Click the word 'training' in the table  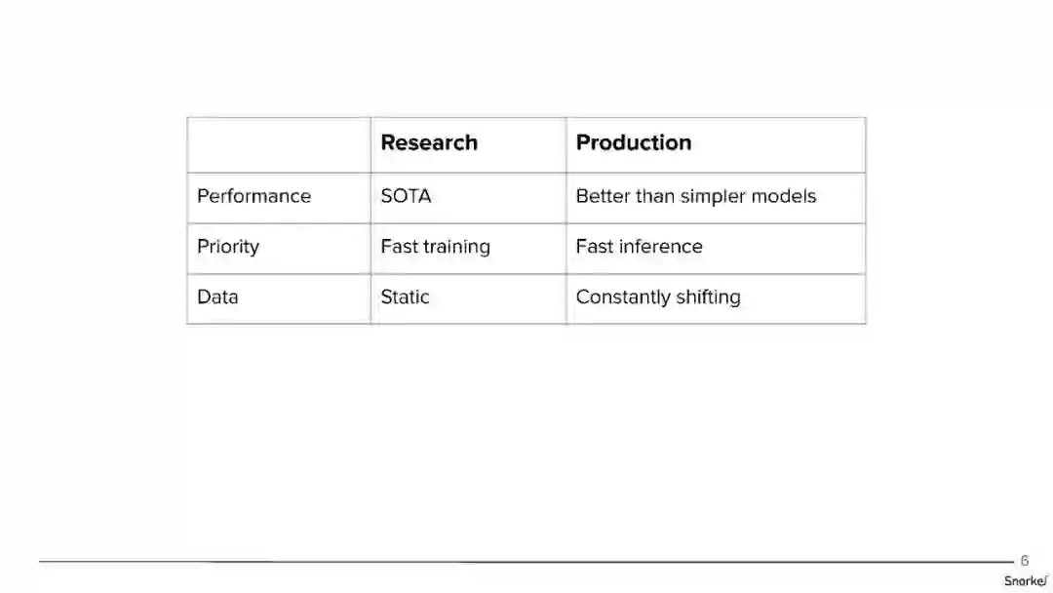point(456,247)
